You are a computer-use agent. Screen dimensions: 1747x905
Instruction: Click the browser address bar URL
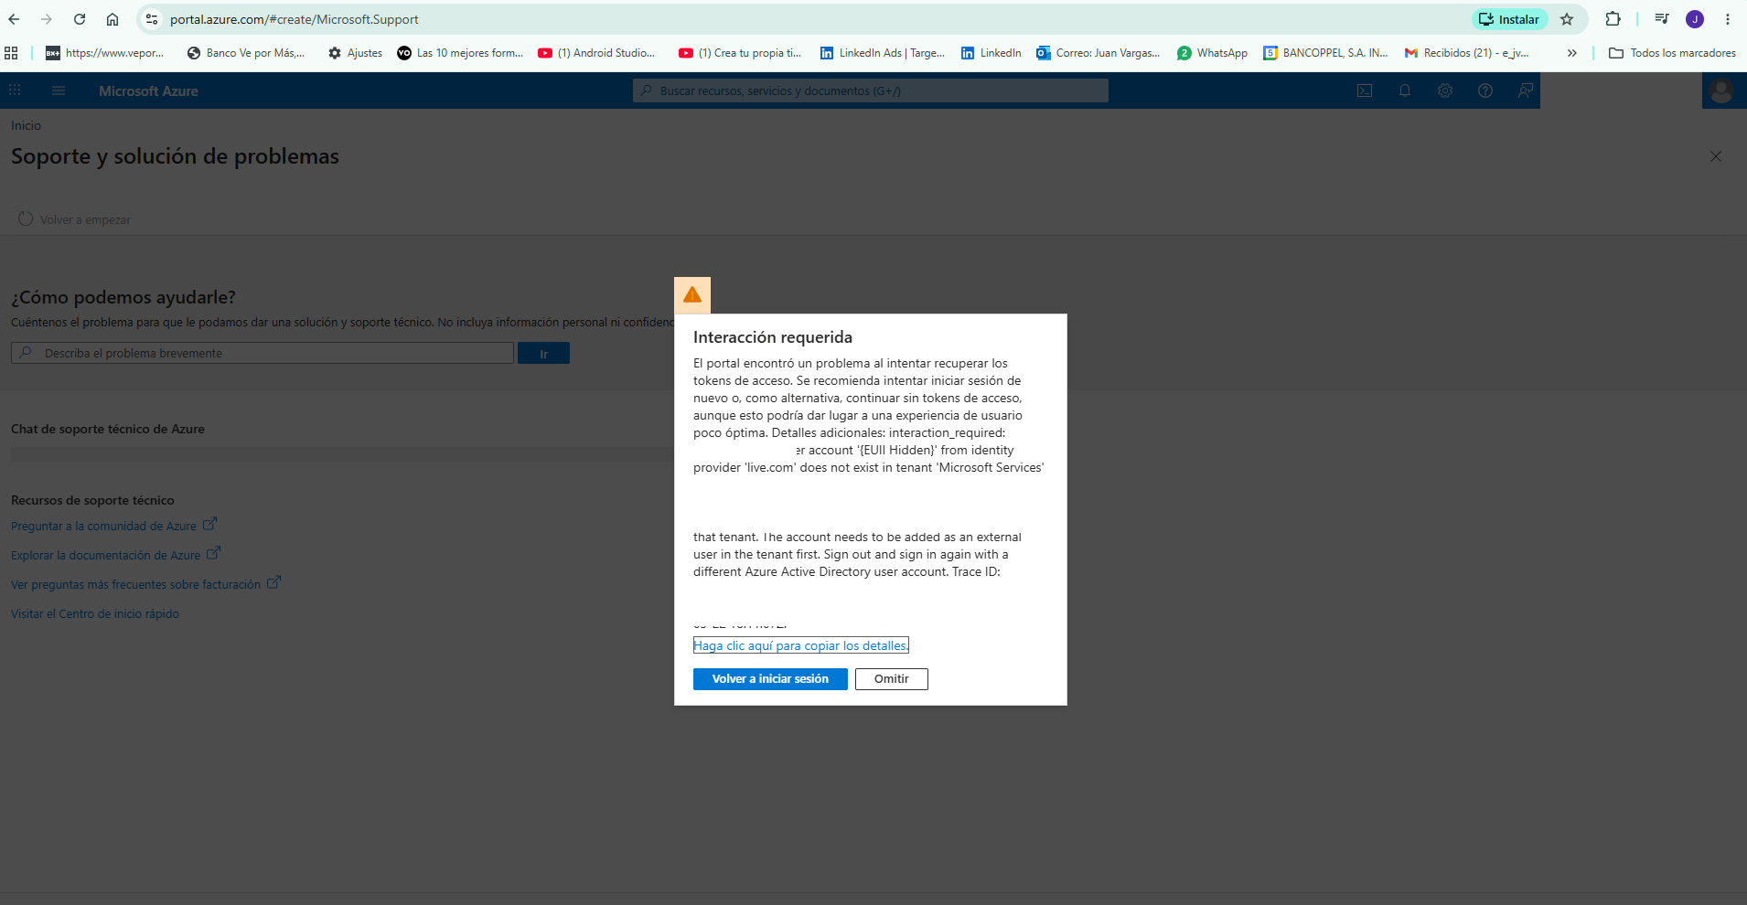295,19
